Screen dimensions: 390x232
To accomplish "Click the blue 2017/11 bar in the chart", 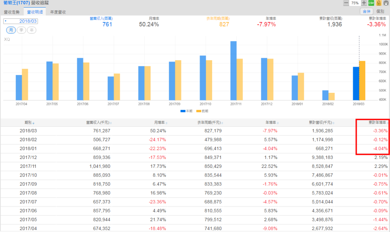I will pos(233,70).
